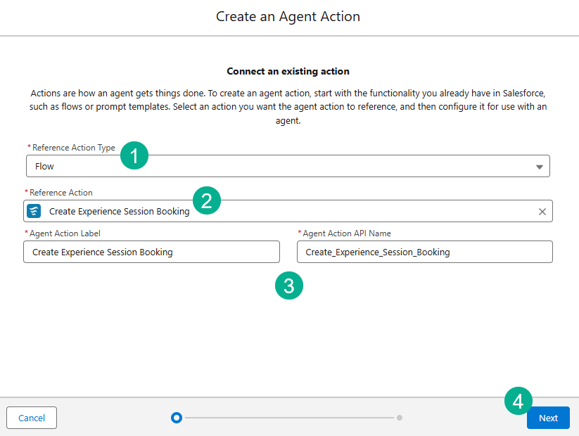Expand the Reference Action Type dropdown arrow
The width and height of the screenshot is (579, 436).
pos(539,167)
